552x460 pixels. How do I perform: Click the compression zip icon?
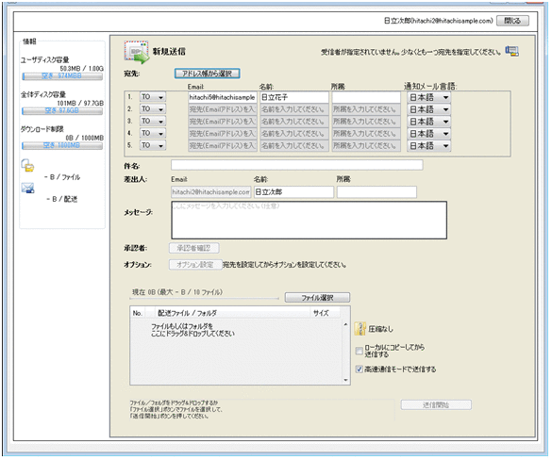pyautogui.click(x=360, y=328)
